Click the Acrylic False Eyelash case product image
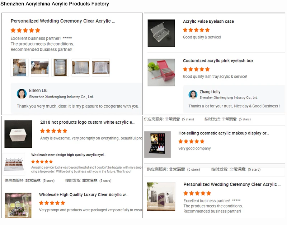 click(x=161, y=33)
